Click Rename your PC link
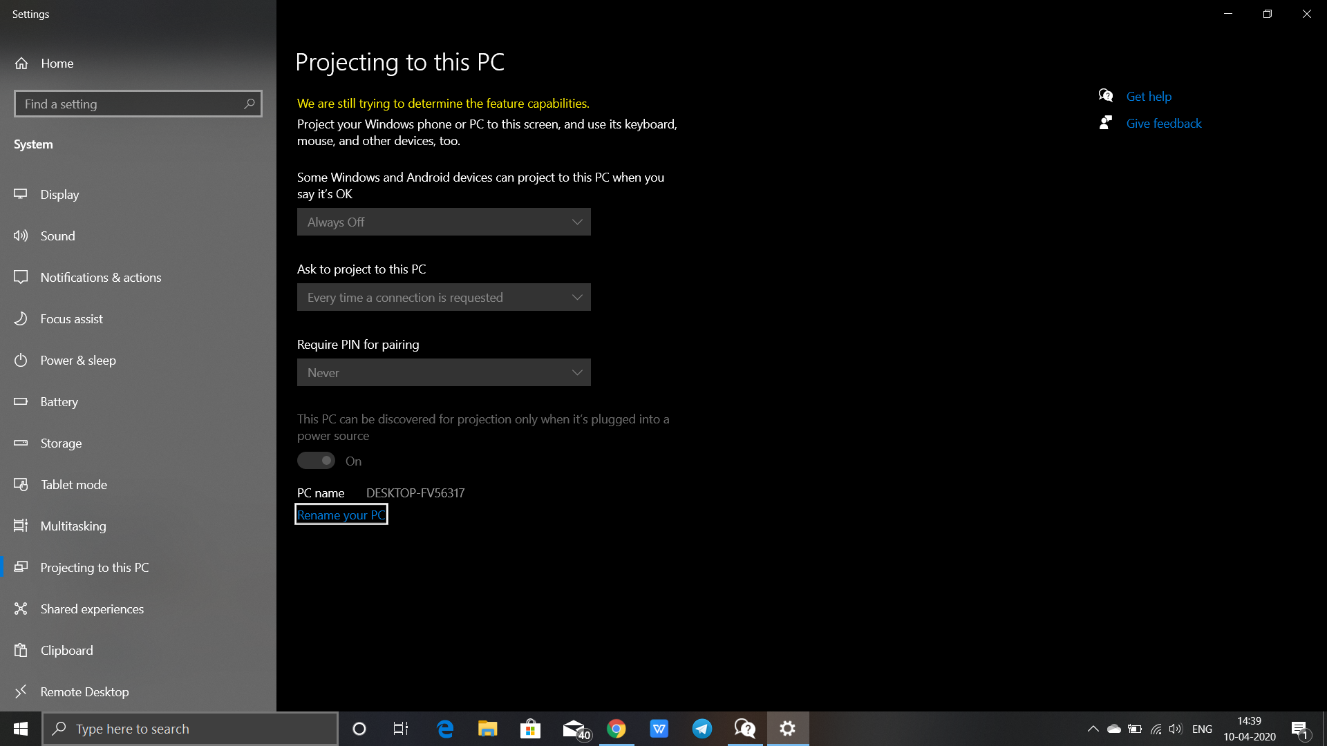 (341, 515)
